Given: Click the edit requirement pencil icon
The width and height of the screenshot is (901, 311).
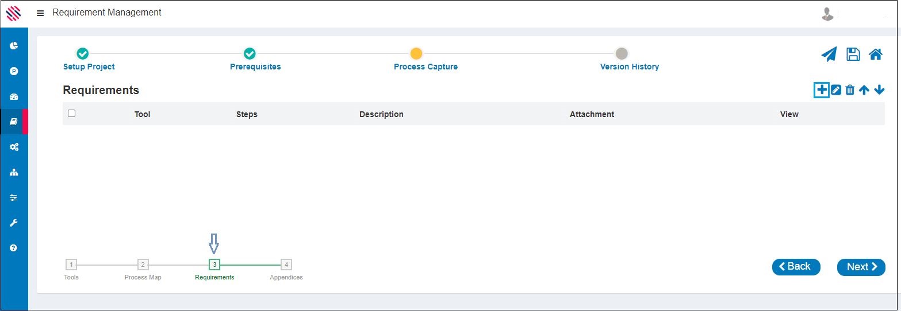Looking at the screenshot, I should (836, 90).
